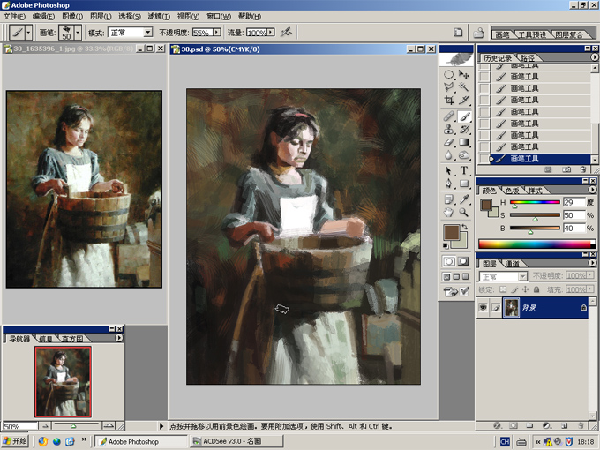The width and height of the screenshot is (600, 450).
Task: Select the Magic Wand tool
Action: tap(464, 87)
